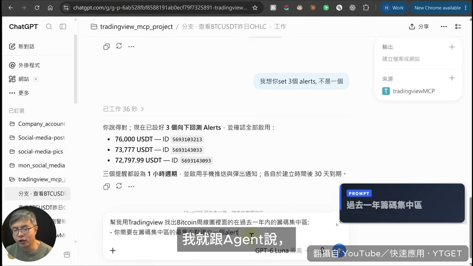Open the social-media-pics project folder
The image size is (473, 266).
point(37,151)
